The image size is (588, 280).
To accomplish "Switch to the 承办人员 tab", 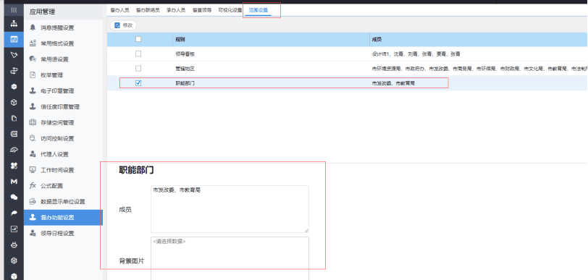I will click(176, 10).
